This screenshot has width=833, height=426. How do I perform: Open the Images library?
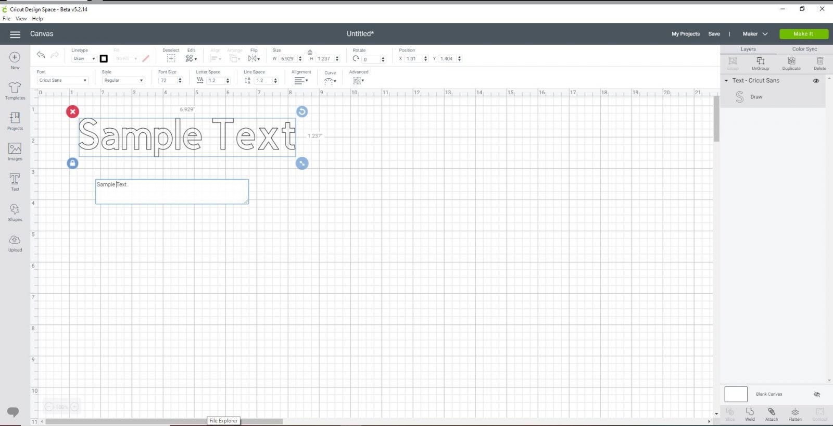tap(15, 151)
